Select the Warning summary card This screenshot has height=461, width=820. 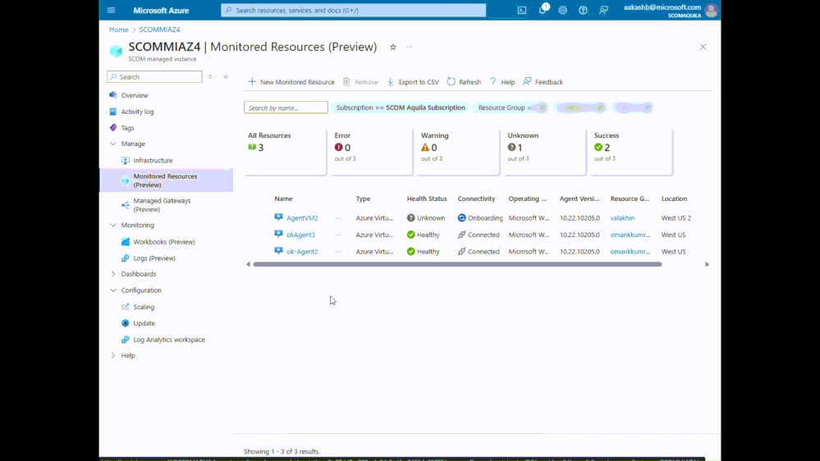[x=459, y=152]
